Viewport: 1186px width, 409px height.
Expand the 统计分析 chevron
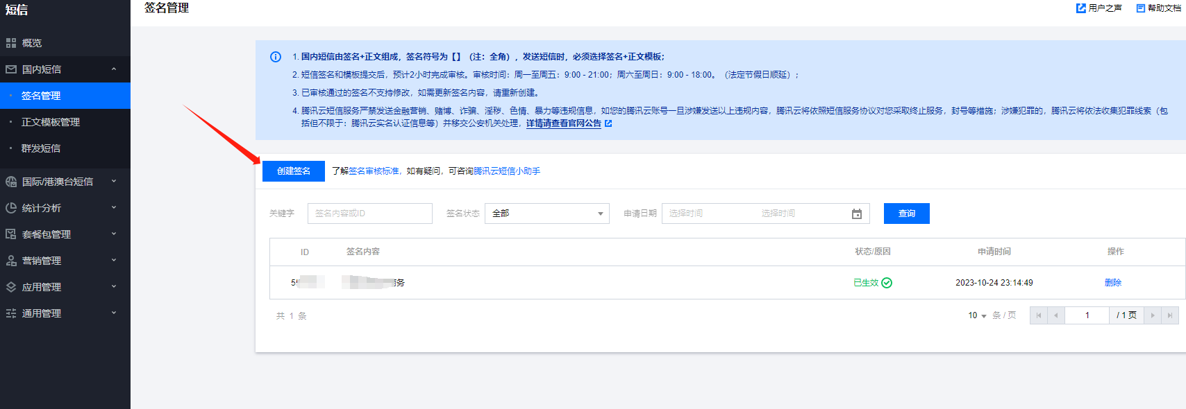[x=114, y=208]
